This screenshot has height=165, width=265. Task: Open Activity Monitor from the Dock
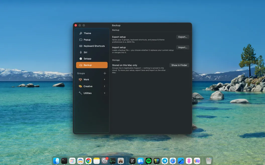tap(113, 161)
